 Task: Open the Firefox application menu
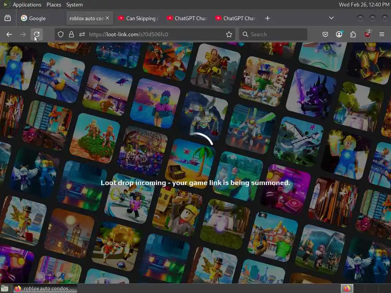(382, 34)
